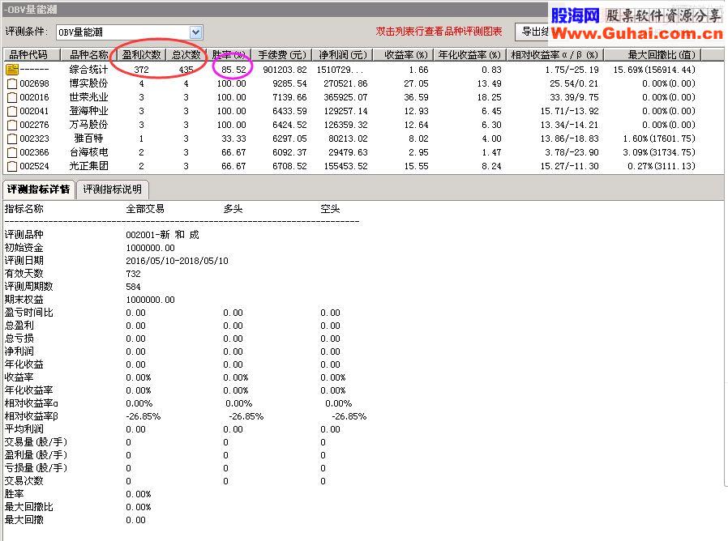Select the 雅百特 row name
728x541 pixels.
(88, 138)
